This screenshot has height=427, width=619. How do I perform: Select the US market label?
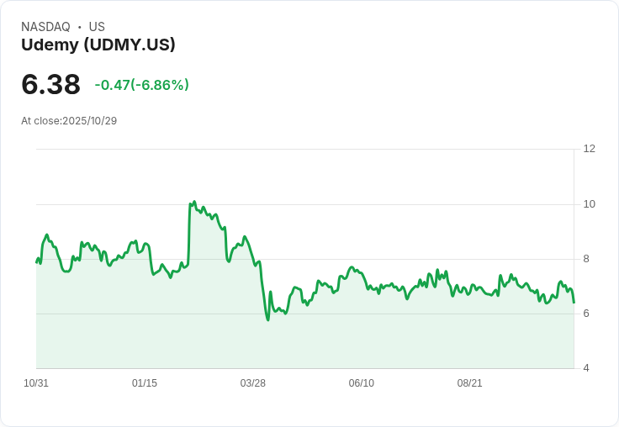point(97,27)
